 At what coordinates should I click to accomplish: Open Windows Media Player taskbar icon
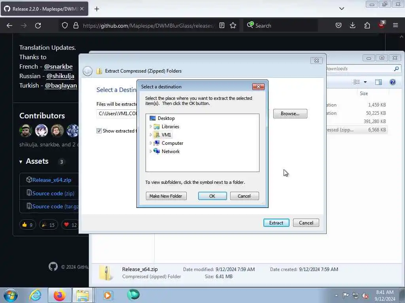[x=107, y=295]
